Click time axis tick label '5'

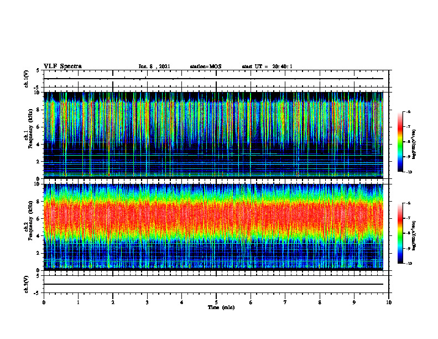[x=216, y=302]
